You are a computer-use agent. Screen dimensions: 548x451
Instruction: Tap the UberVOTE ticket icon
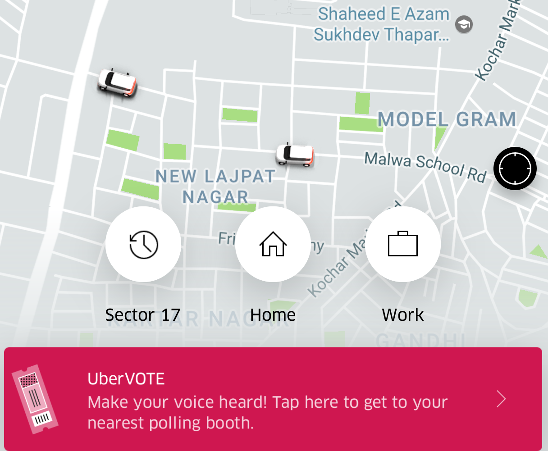[35, 399]
